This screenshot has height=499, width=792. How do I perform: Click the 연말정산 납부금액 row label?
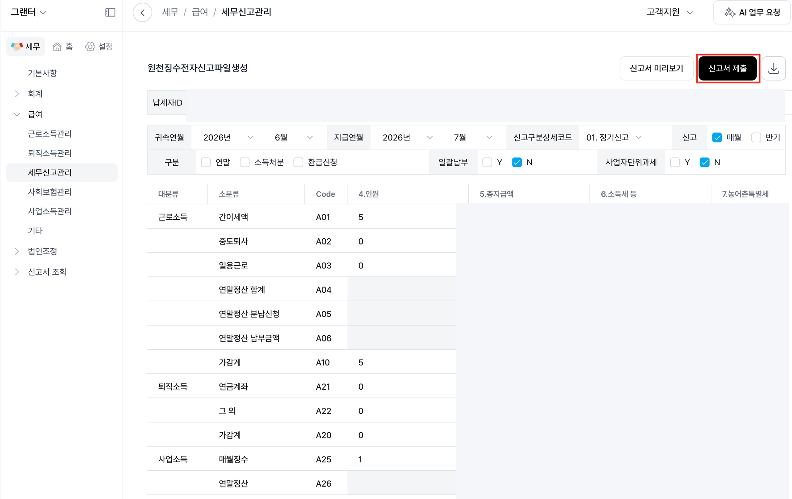(x=249, y=338)
